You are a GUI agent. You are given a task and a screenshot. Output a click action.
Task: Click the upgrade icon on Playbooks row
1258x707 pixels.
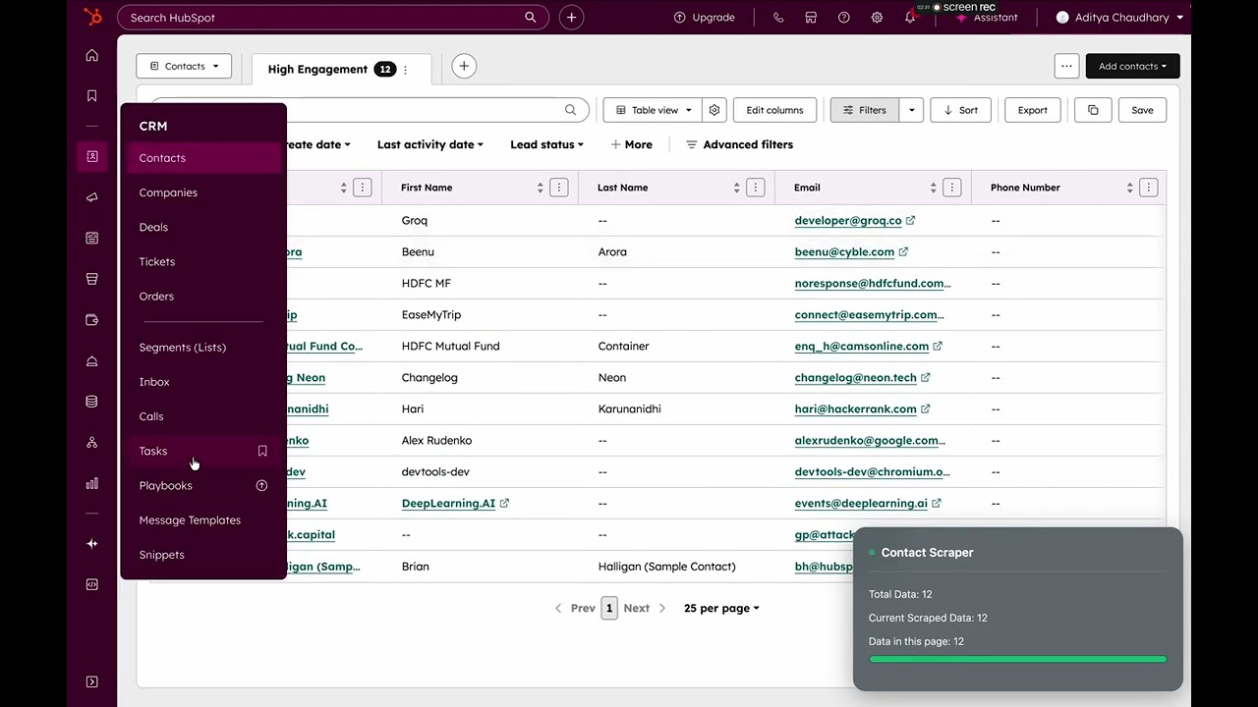[262, 485]
